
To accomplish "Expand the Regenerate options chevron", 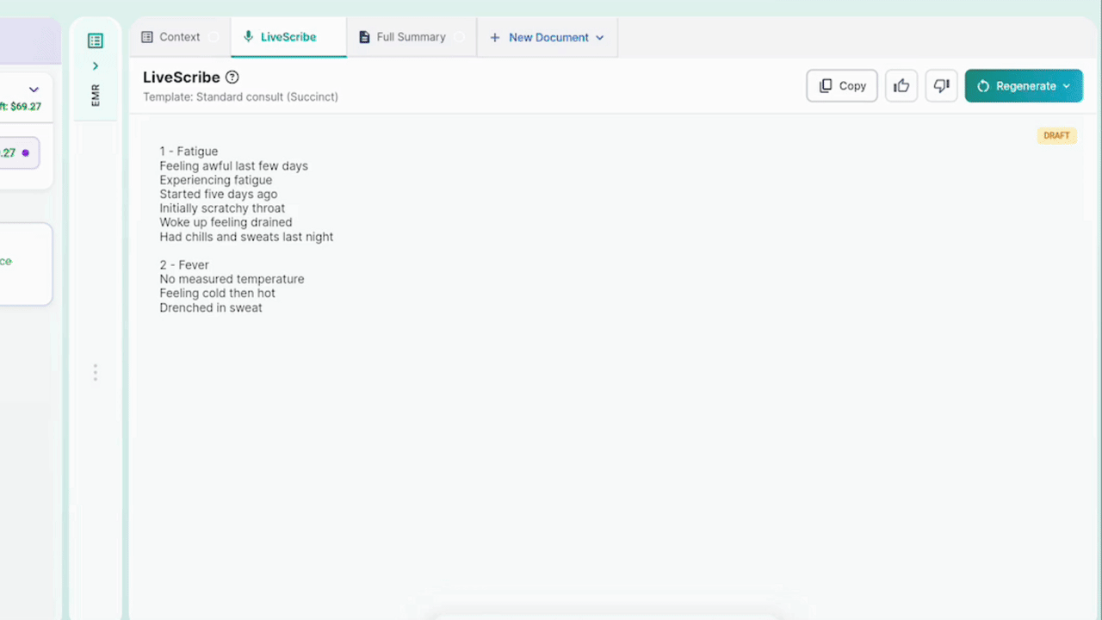I will point(1066,85).
